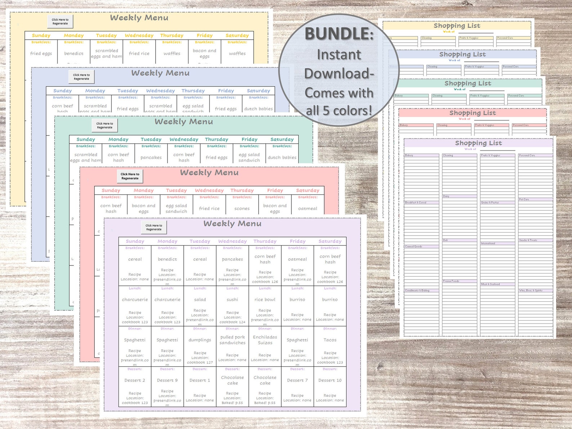572x429 pixels.
Task: Select Thursday 'scones' in pink menu
Action: pyautogui.click(x=242, y=208)
